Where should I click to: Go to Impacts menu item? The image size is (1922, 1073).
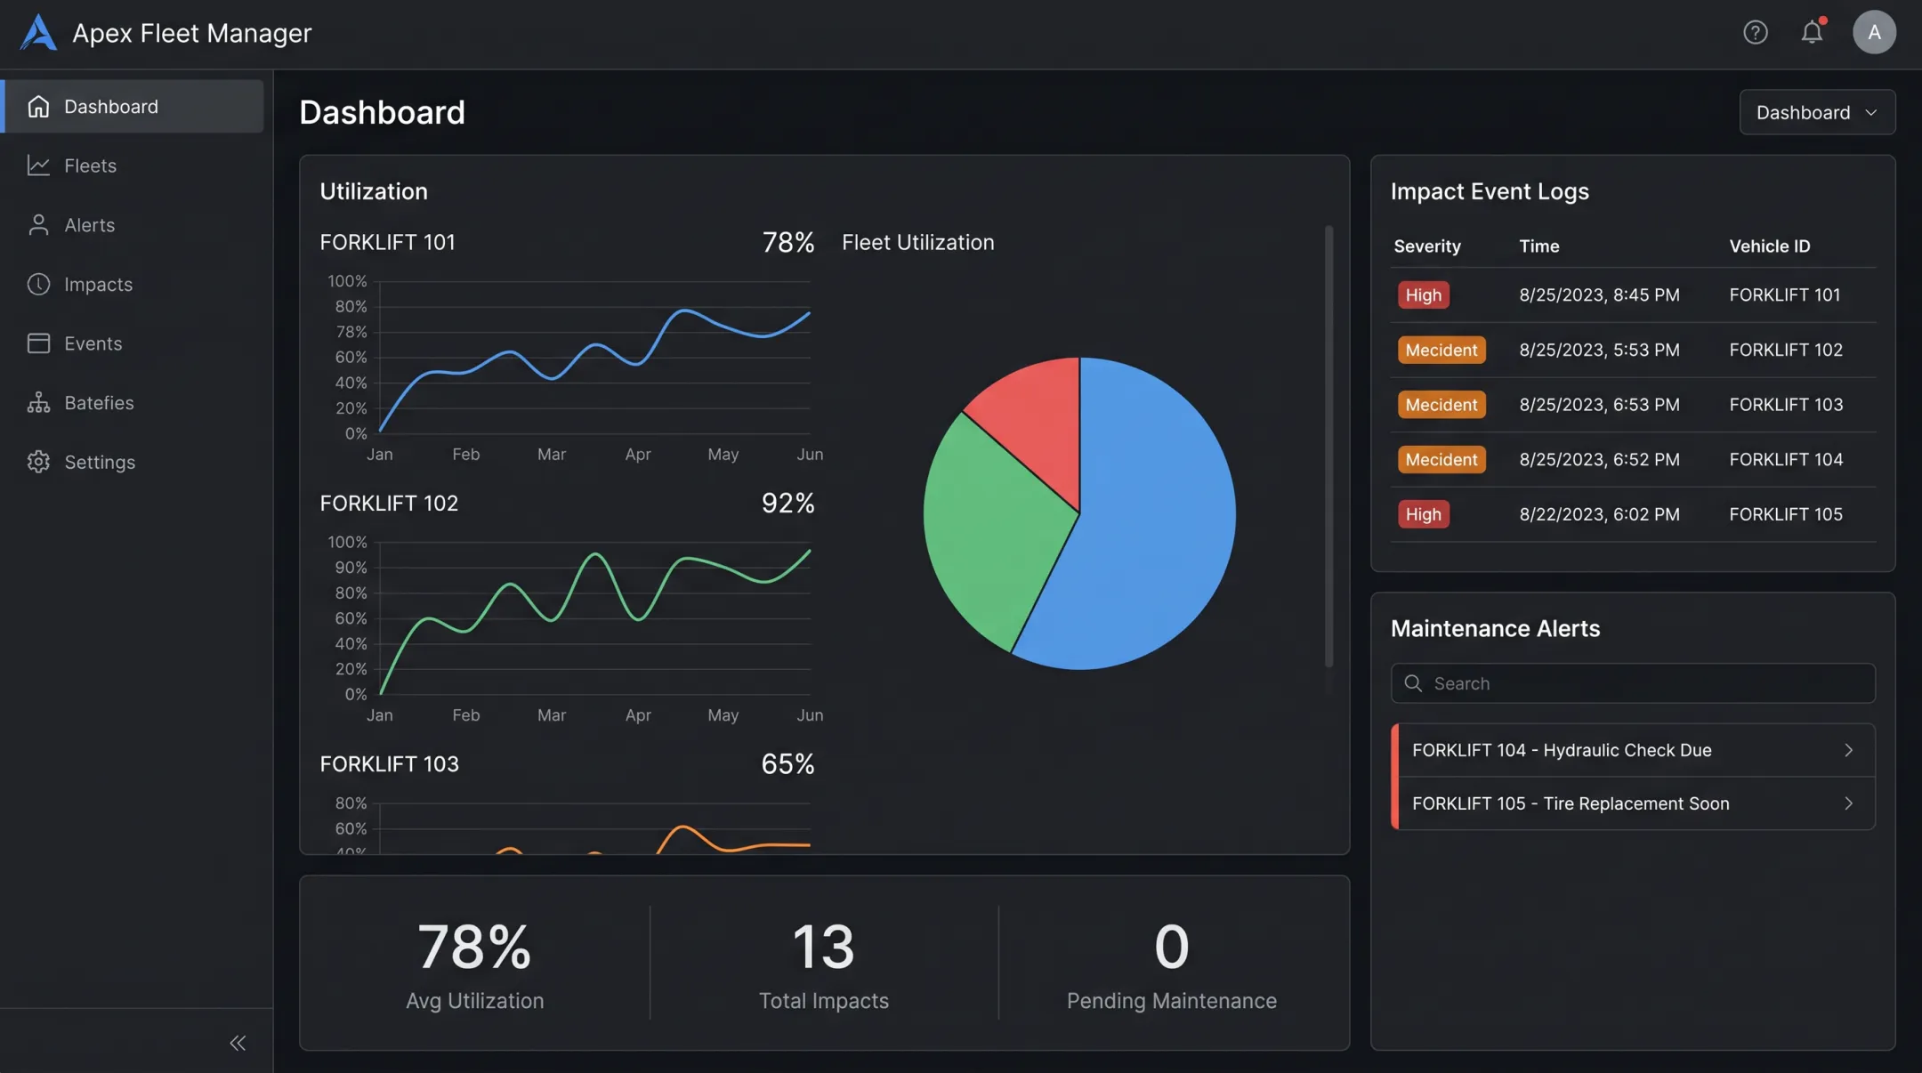tap(133, 284)
